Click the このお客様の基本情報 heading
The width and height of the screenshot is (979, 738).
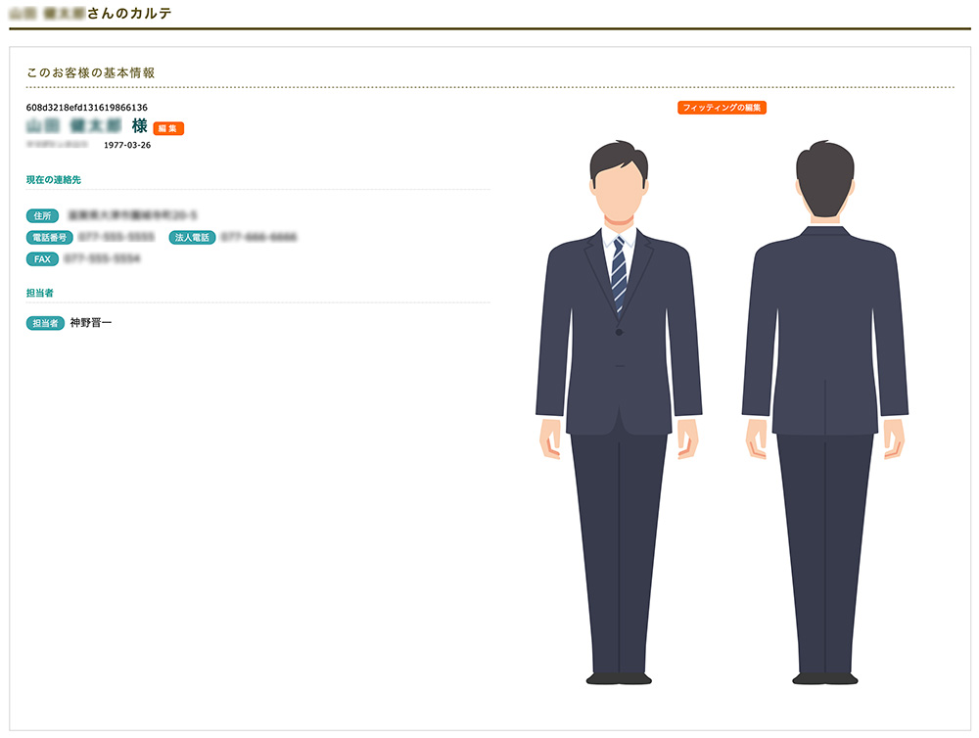pos(90,73)
